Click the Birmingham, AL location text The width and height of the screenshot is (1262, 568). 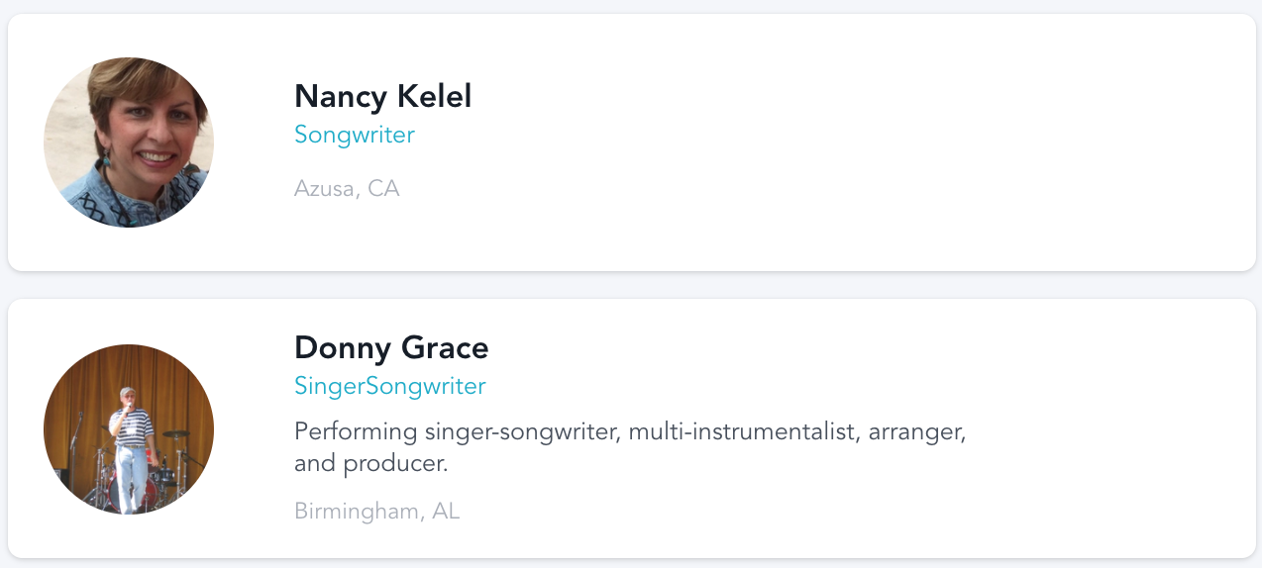point(377,512)
